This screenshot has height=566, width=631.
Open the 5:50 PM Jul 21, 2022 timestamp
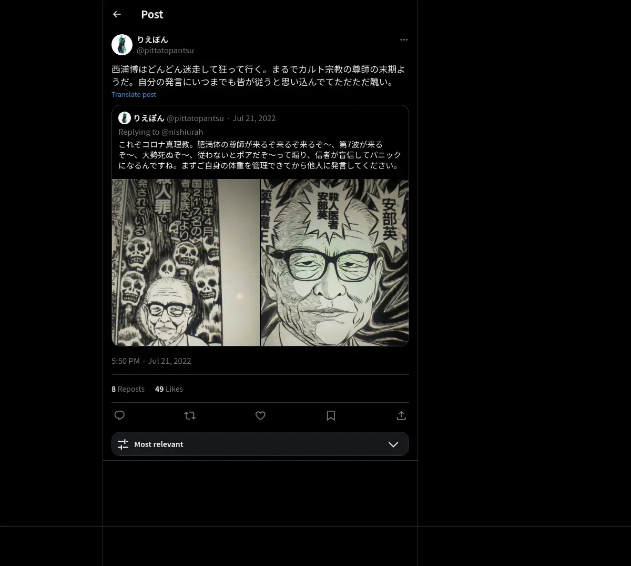point(151,361)
